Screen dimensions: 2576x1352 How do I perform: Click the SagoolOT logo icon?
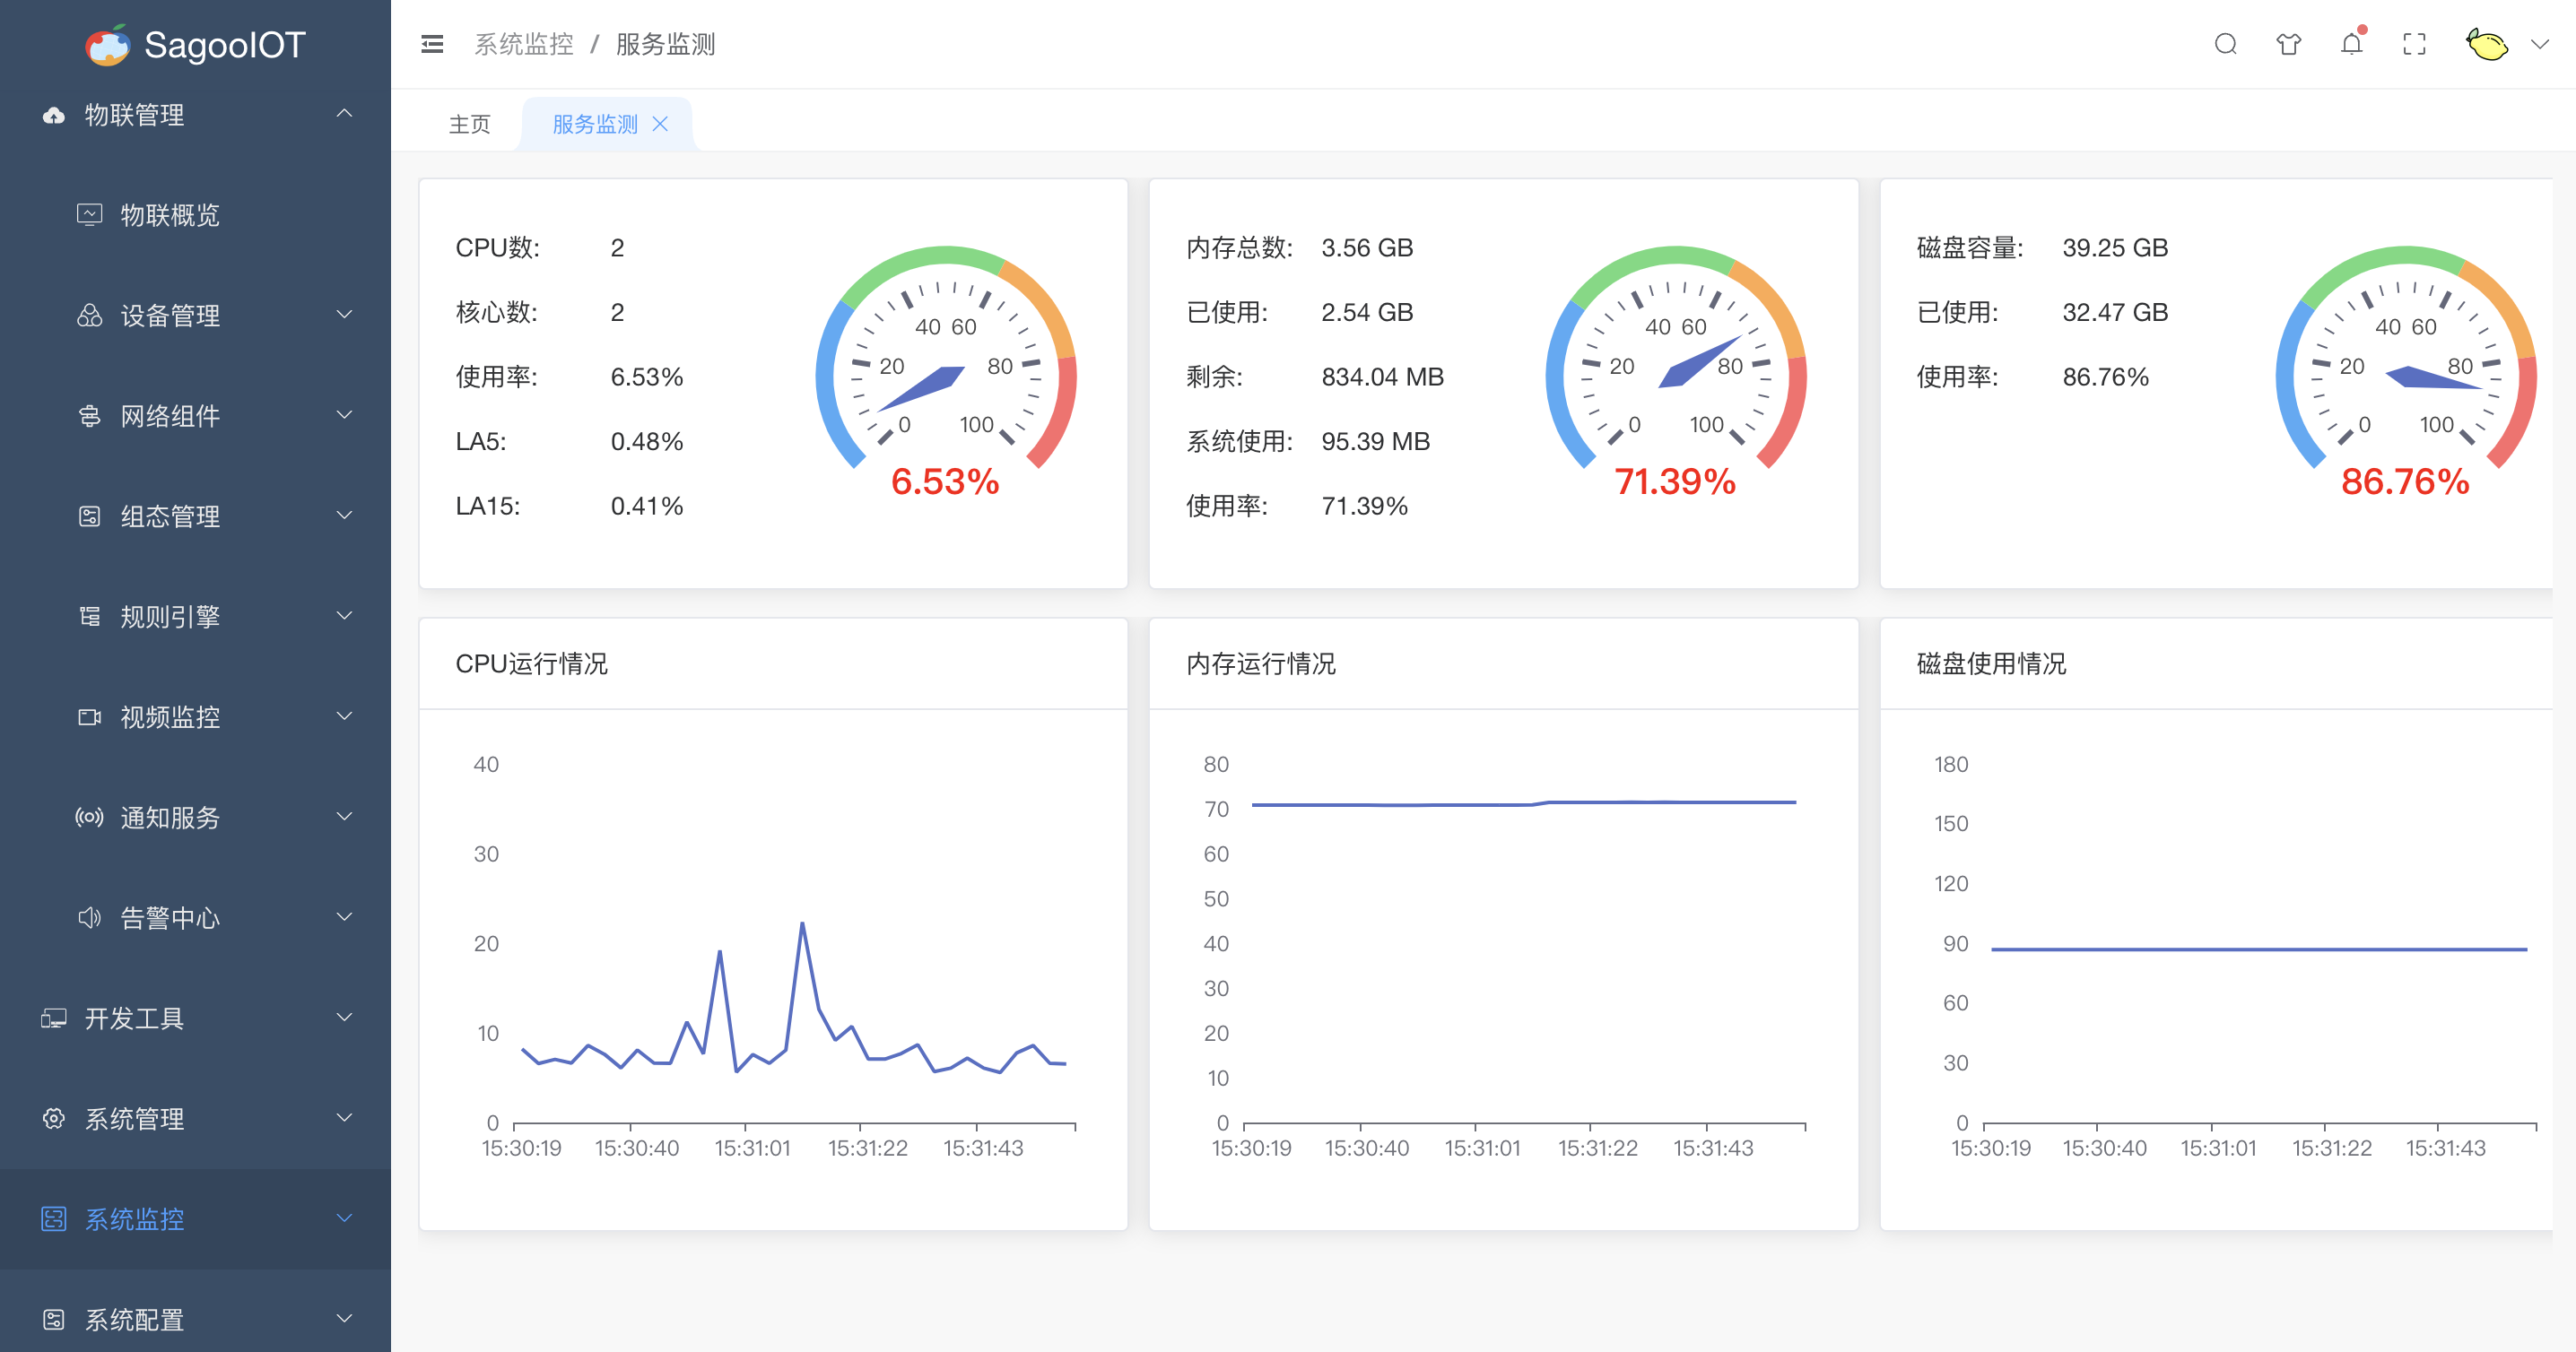click(108, 45)
